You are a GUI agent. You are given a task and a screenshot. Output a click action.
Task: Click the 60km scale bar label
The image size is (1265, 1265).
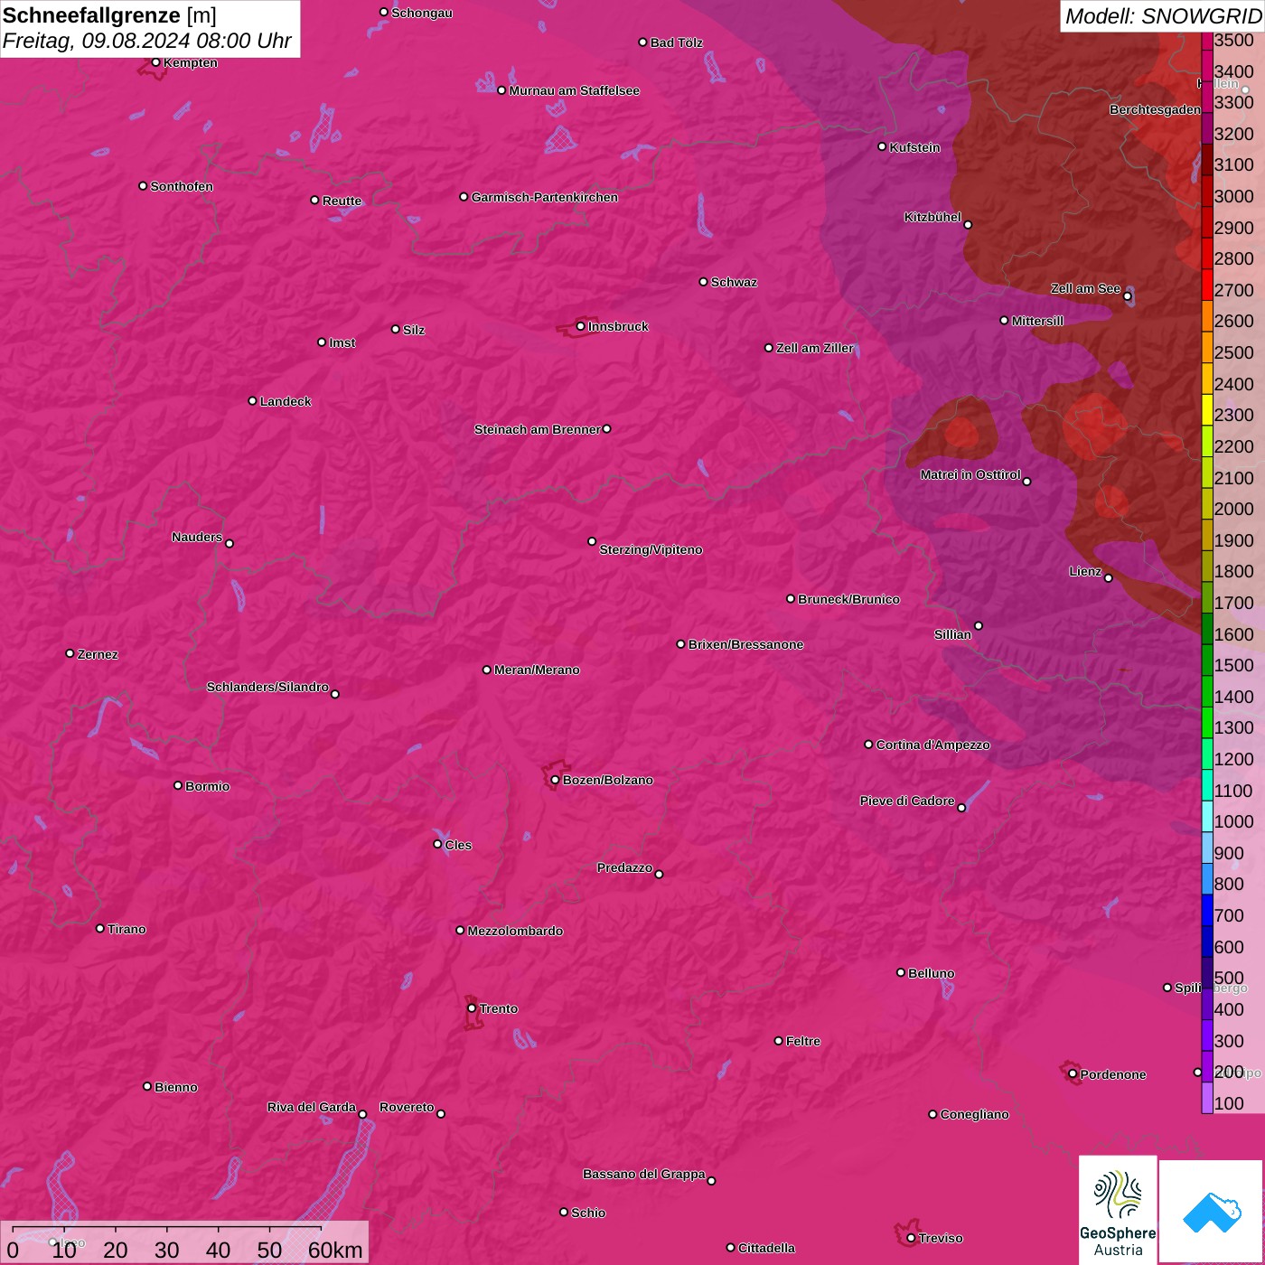tap(335, 1250)
